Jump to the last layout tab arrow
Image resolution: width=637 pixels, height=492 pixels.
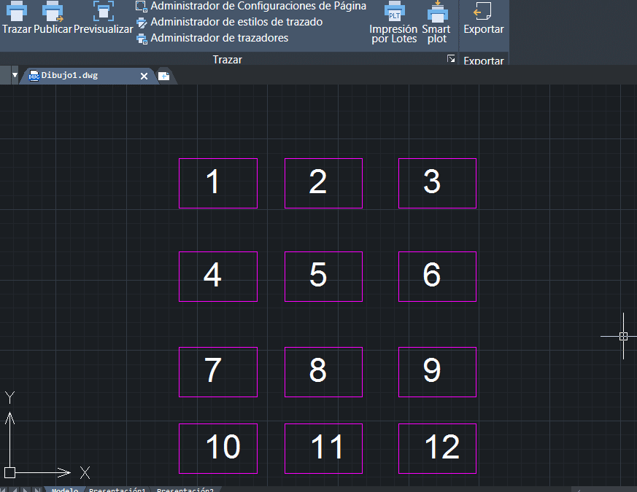(x=37, y=490)
